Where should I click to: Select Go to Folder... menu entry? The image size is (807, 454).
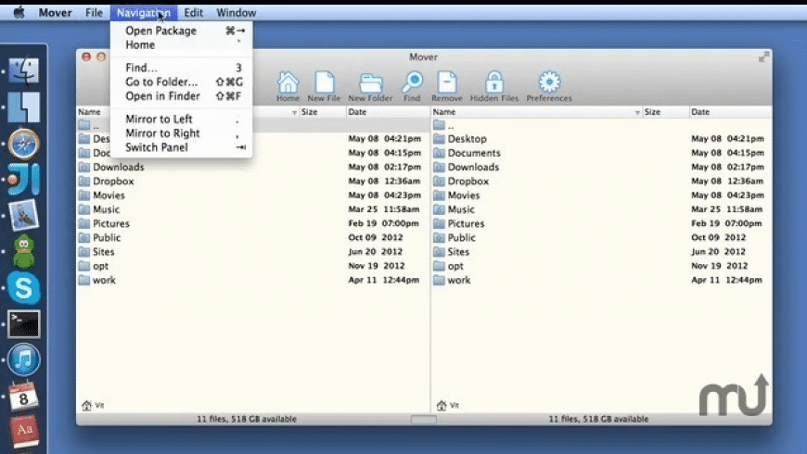tap(181, 82)
